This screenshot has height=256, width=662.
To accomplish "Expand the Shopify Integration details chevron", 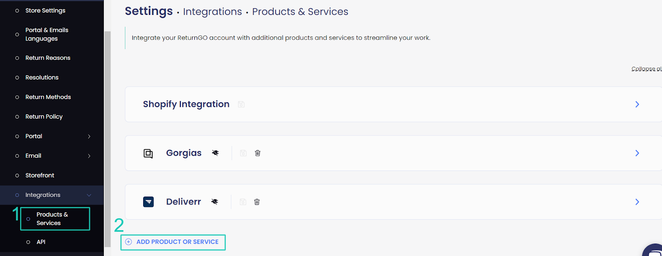I will (637, 104).
